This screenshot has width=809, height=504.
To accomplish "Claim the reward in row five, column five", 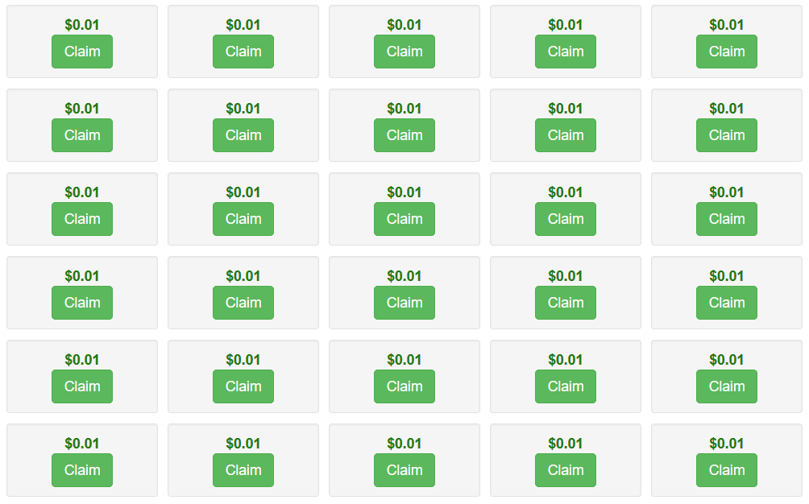I will tap(727, 386).
